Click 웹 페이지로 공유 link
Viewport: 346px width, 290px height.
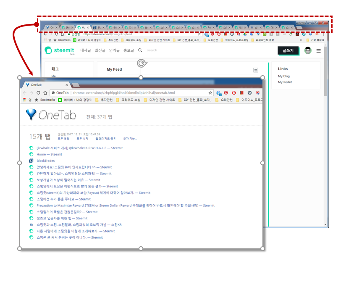pyautogui.click(x=105, y=138)
